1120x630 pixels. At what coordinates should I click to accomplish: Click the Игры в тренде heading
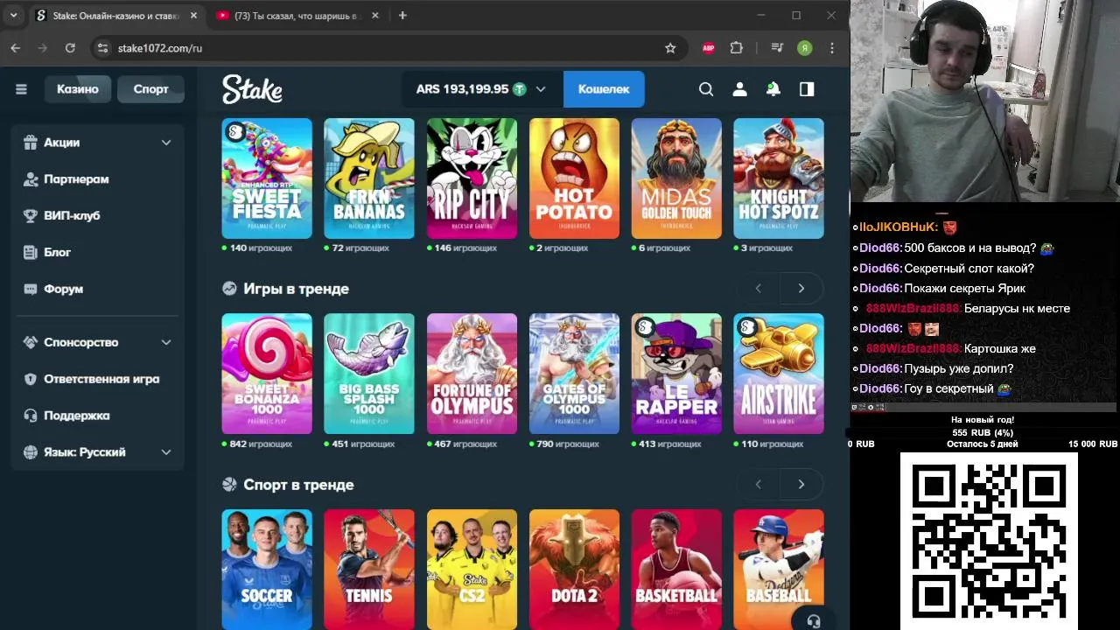(x=296, y=289)
